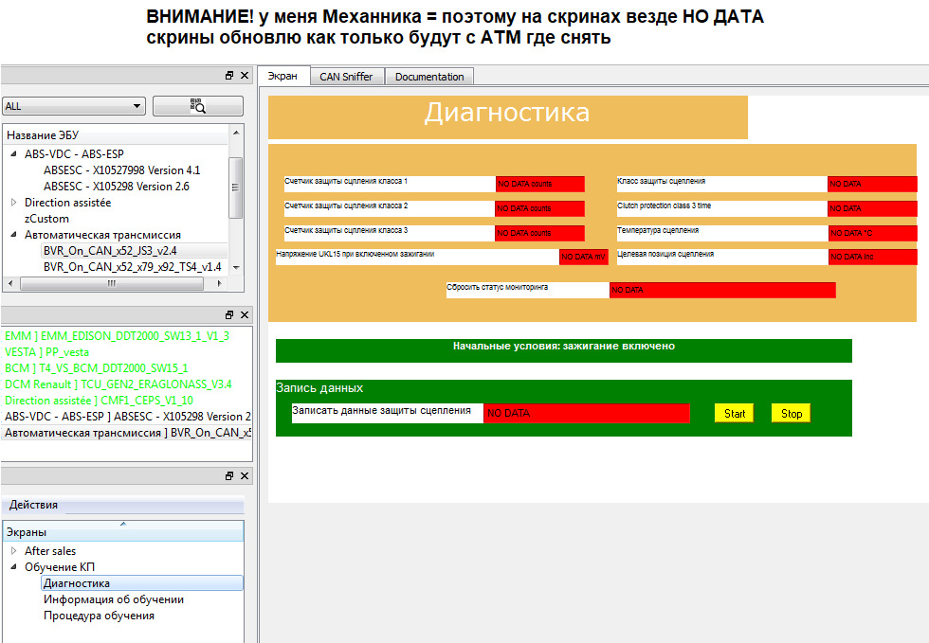Click the ECU list vertical scrollbar thumb

point(237,185)
